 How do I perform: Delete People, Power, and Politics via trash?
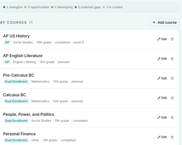coord(172,117)
